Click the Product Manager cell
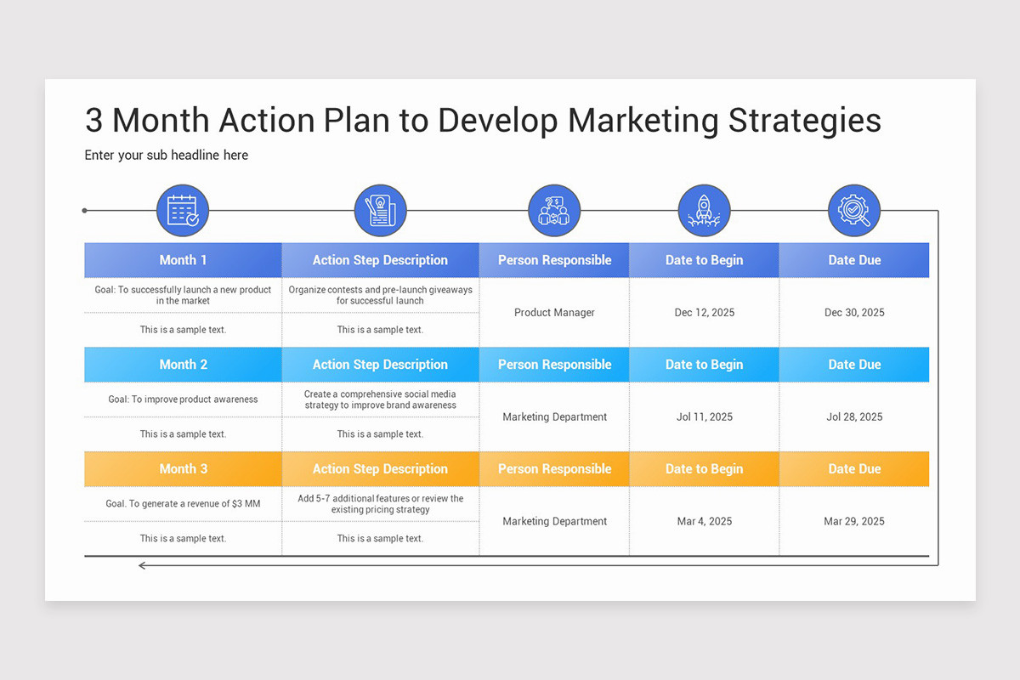The image size is (1020, 680). click(554, 313)
